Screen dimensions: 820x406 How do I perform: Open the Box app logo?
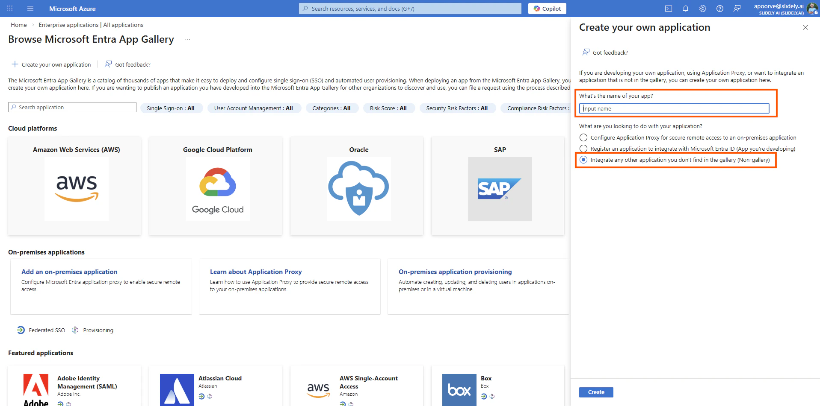click(459, 390)
